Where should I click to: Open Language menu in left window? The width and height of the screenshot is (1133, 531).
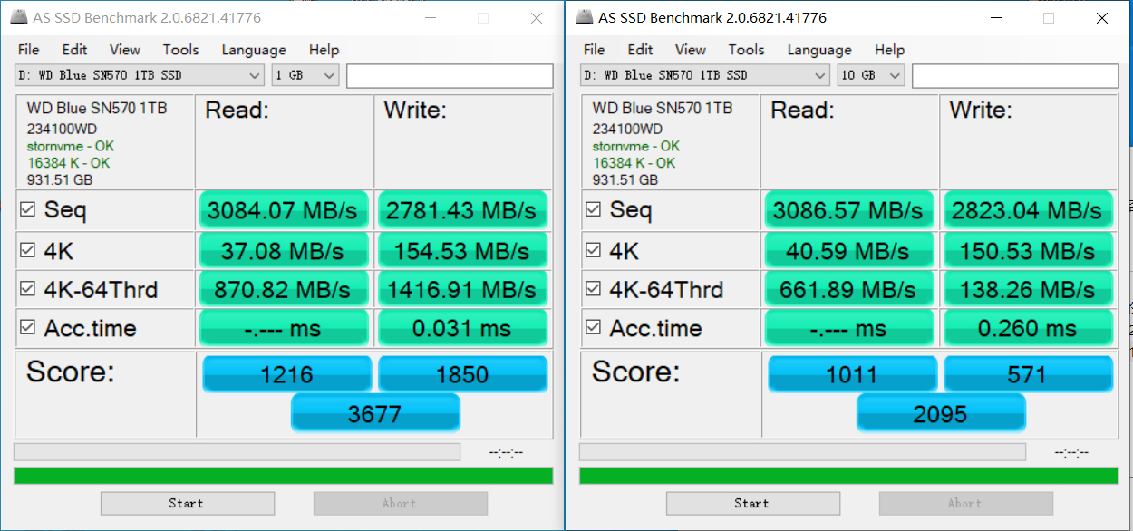(x=254, y=50)
